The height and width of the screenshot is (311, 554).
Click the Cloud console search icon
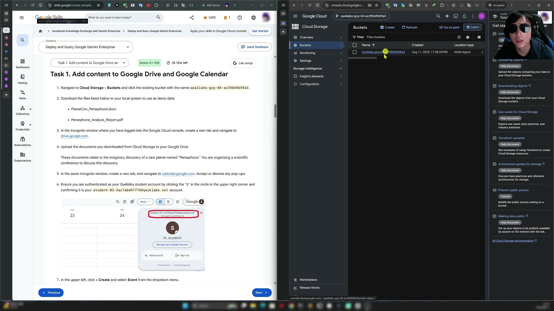coord(438,16)
